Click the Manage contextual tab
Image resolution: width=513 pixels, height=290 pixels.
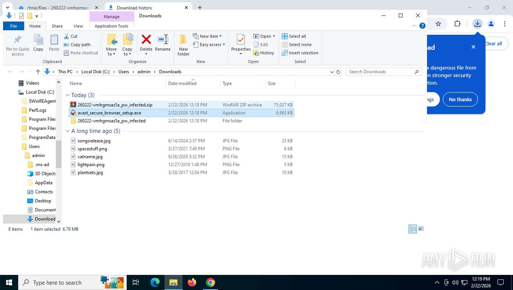point(112,17)
